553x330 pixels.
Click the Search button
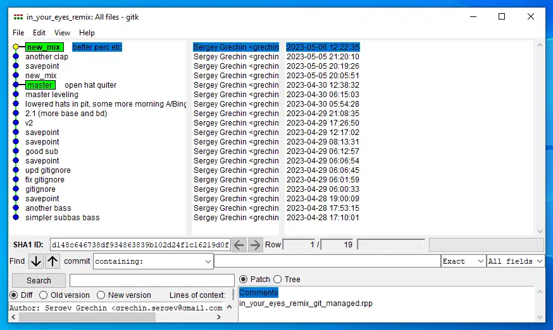[x=39, y=280]
